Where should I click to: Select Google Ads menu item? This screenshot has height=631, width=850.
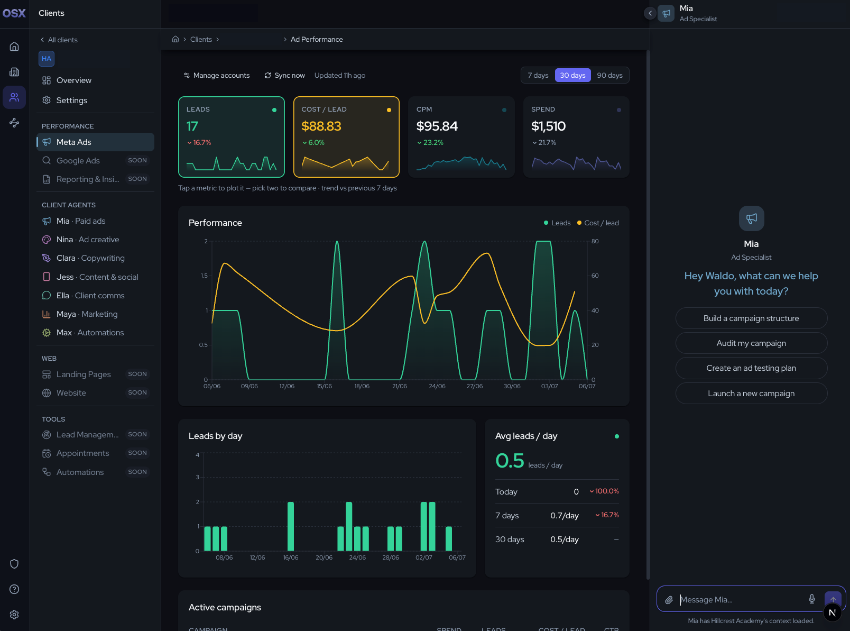point(96,161)
